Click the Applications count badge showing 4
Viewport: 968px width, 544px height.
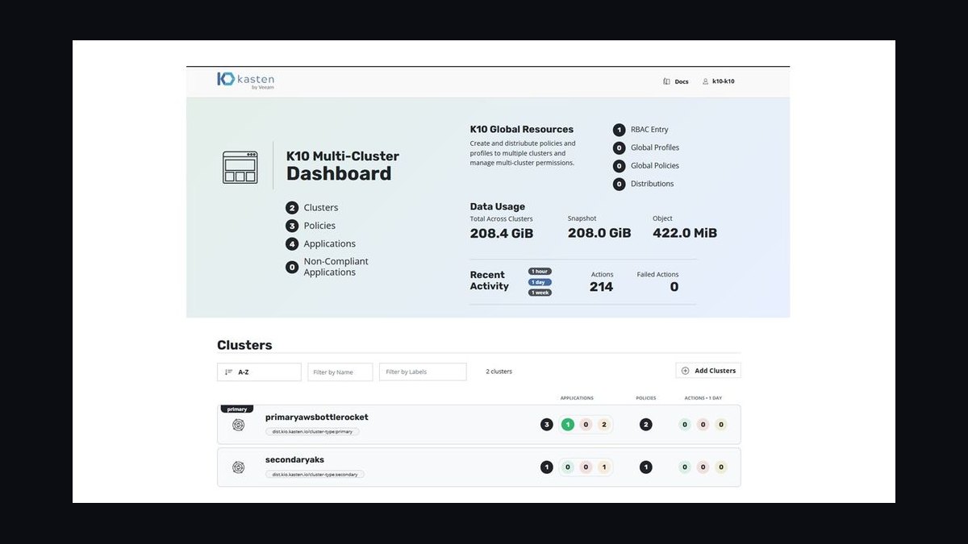click(292, 243)
